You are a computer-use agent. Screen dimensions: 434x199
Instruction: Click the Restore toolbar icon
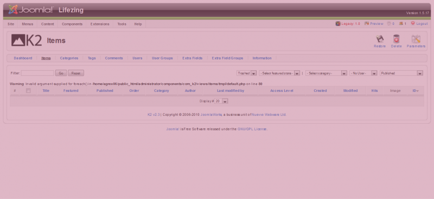[379, 39]
